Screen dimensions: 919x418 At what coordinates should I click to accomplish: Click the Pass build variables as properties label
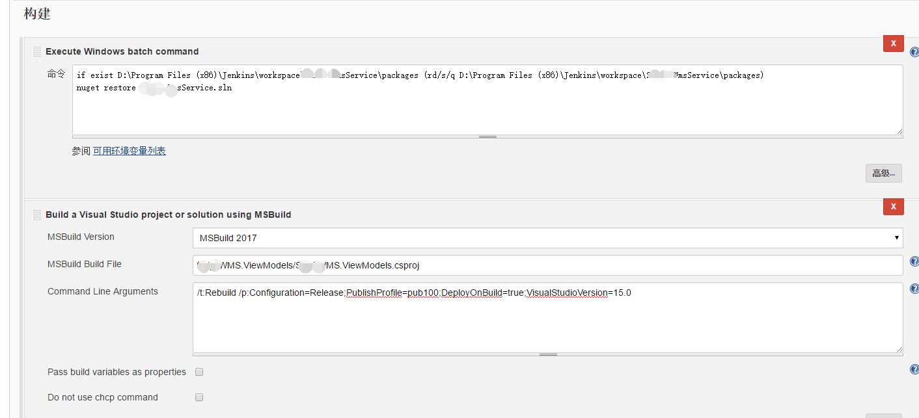(117, 372)
